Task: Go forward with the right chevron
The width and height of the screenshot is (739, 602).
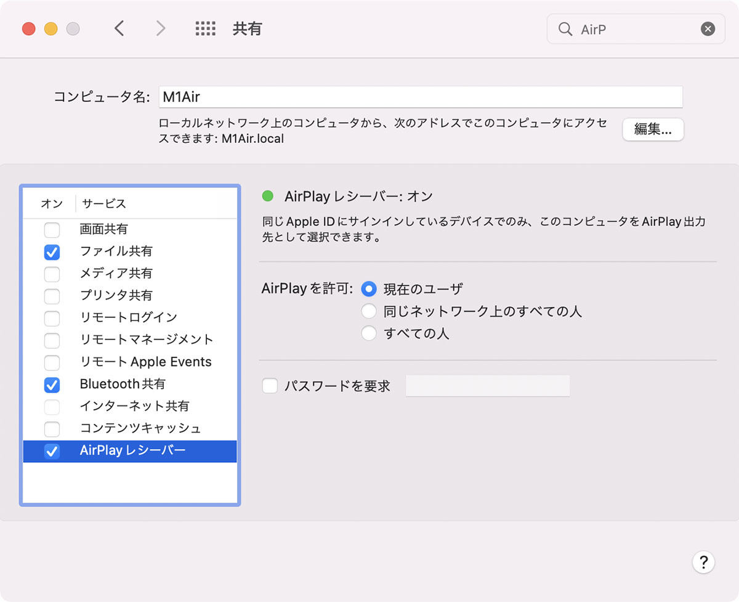Action: click(161, 28)
